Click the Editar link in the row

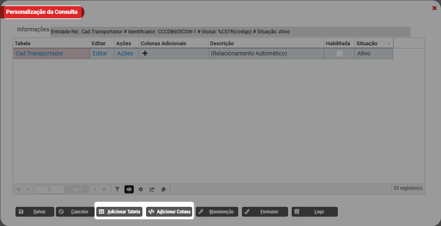click(100, 53)
